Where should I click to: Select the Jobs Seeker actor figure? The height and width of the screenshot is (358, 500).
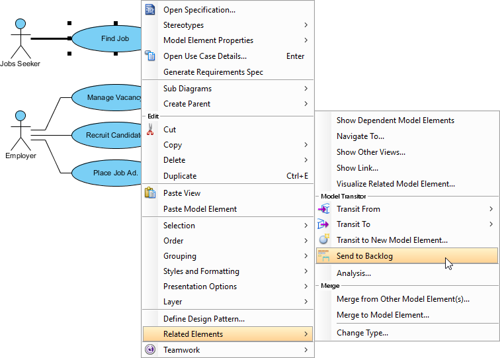(21, 38)
